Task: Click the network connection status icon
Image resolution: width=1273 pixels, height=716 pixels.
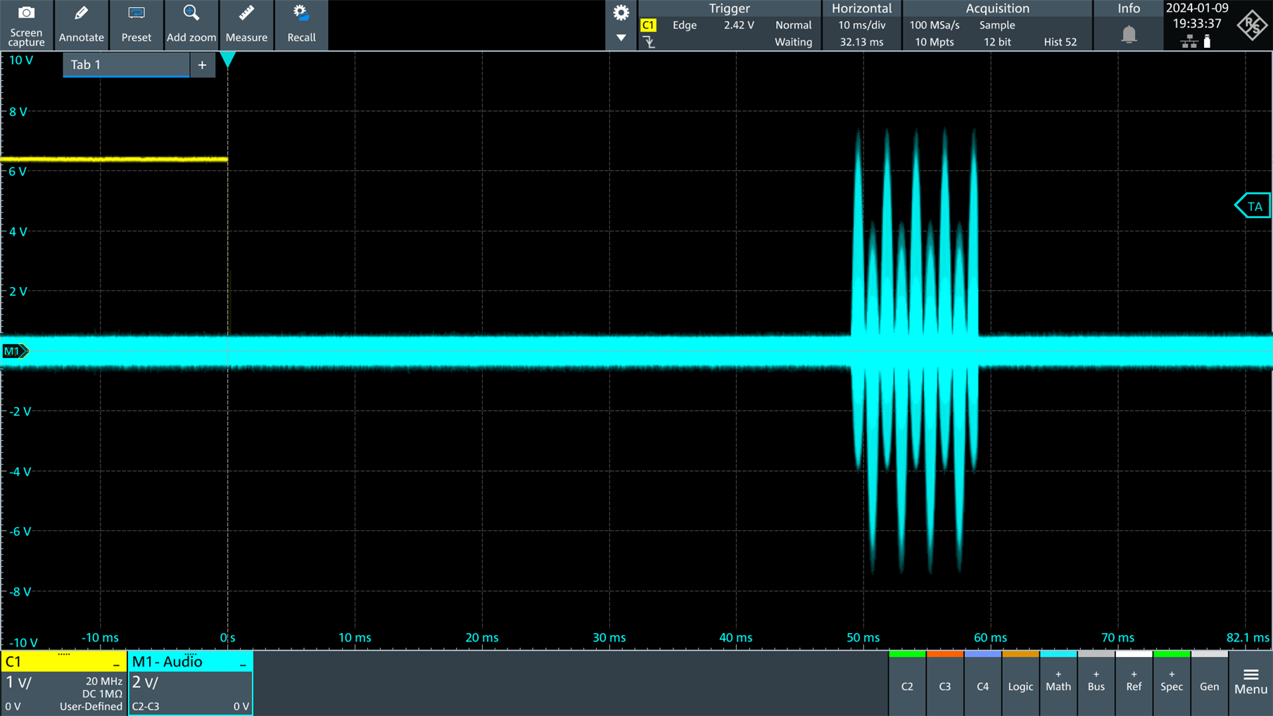Action: click(1189, 42)
